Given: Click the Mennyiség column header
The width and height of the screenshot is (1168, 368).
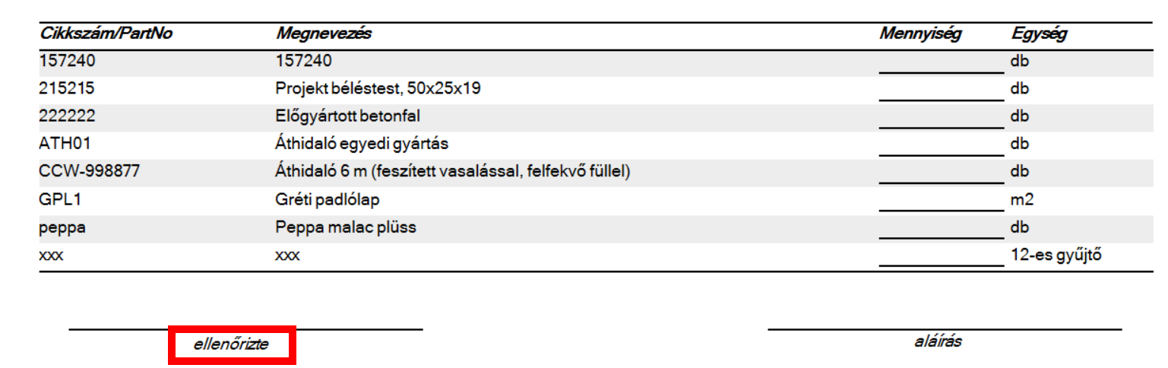Looking at the screenshot, I should (x=921, y=34).
